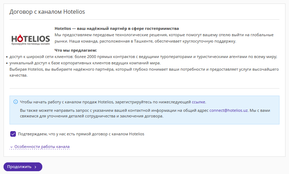Click the bullet about corporate clients base

pyautogui.click(x=85, y=63)
